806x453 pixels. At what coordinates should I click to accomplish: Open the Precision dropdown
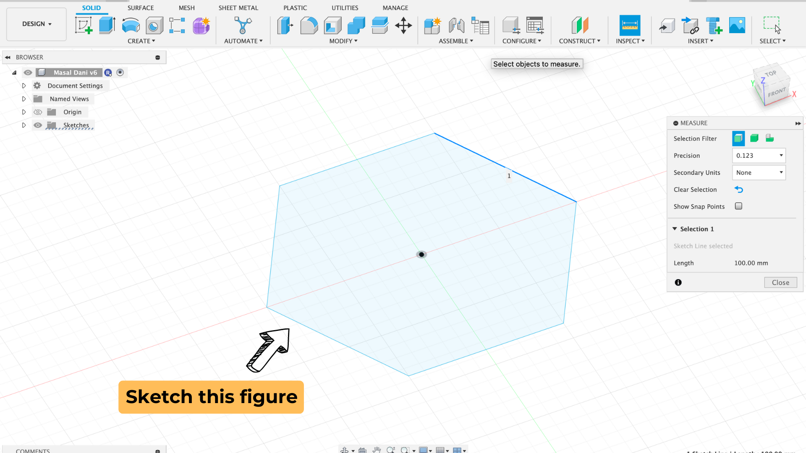click(x=759, y=155)
